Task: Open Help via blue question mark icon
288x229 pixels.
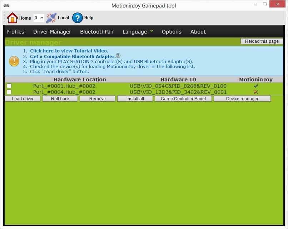Action: [x=77, y=18]
